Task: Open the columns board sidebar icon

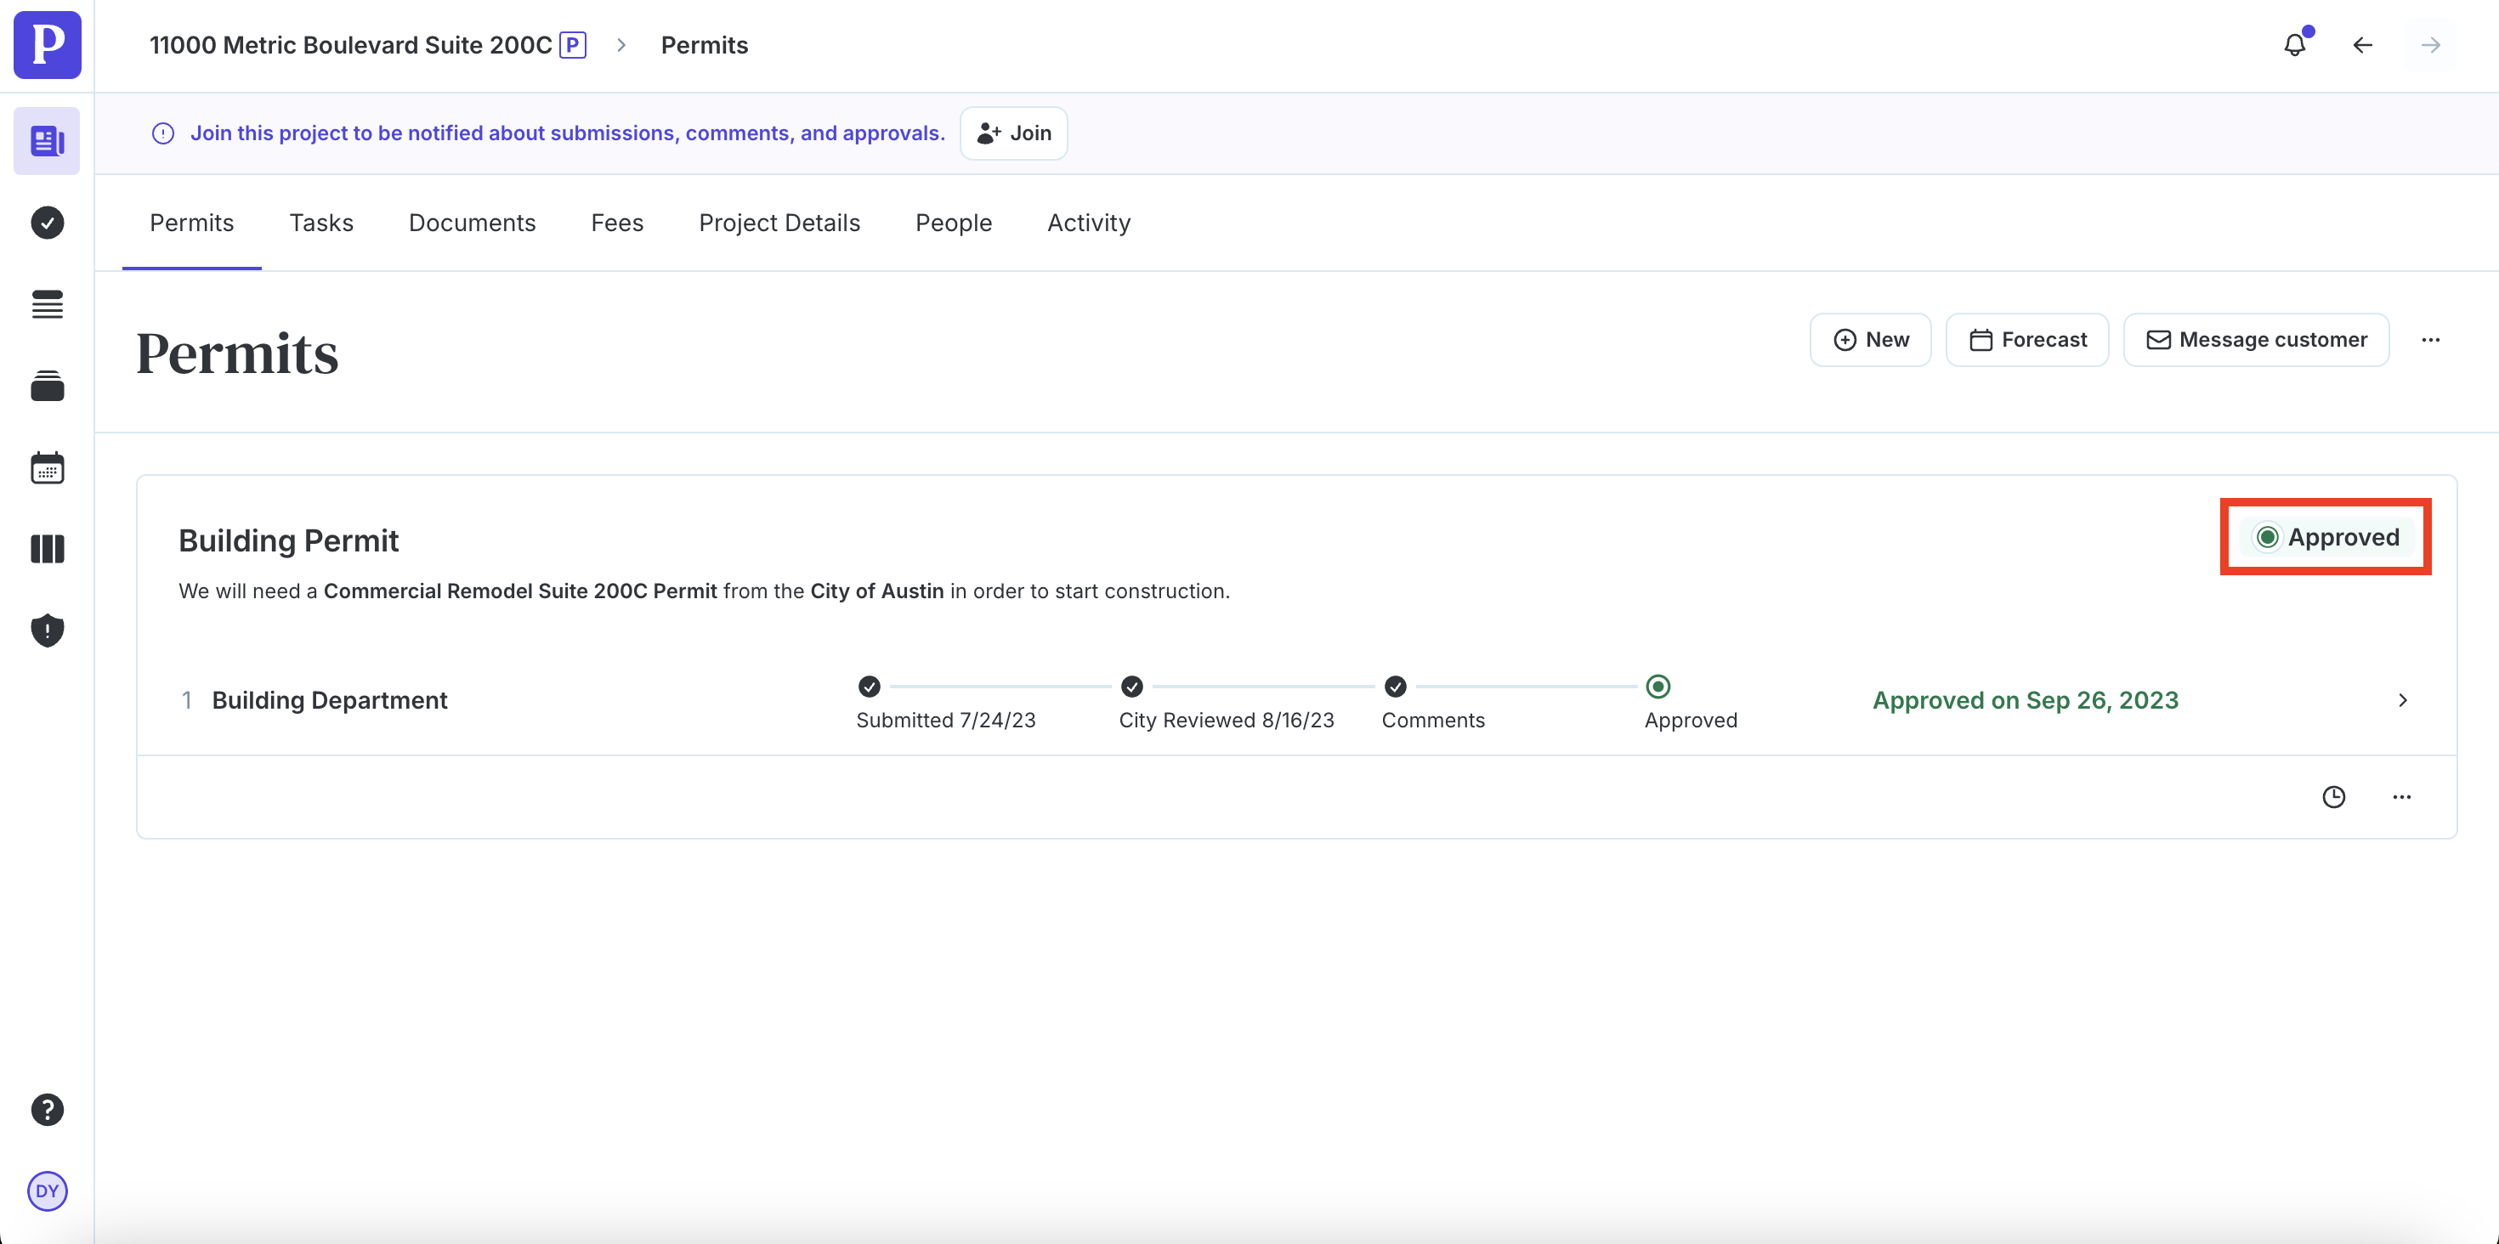Action: [47, 549]
